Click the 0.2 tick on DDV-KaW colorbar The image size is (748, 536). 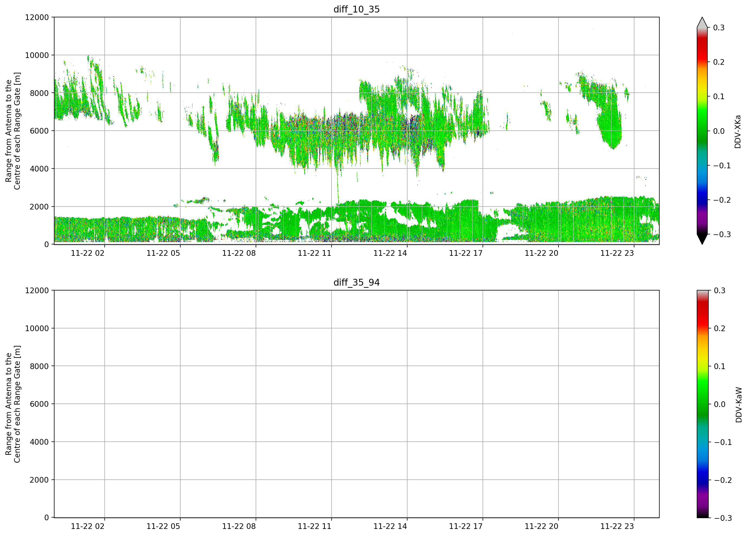click(x=719, y=329)
